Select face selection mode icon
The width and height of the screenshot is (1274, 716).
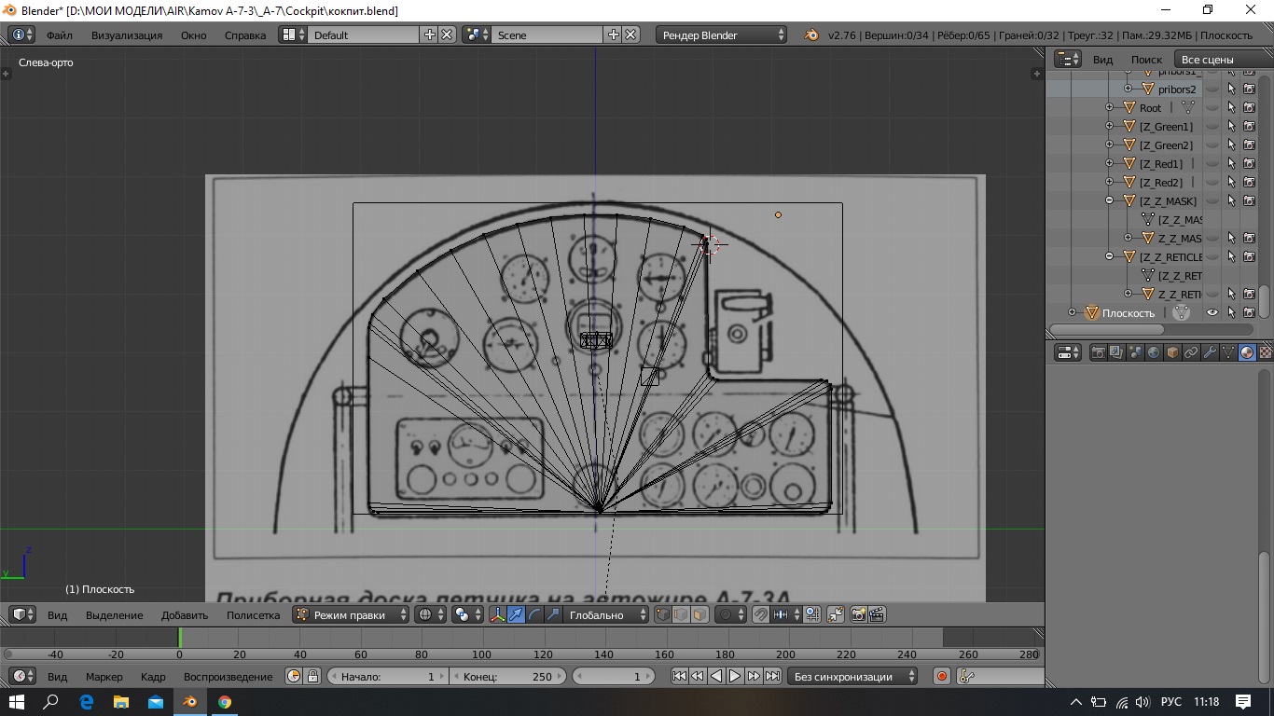tap(699, 615)
